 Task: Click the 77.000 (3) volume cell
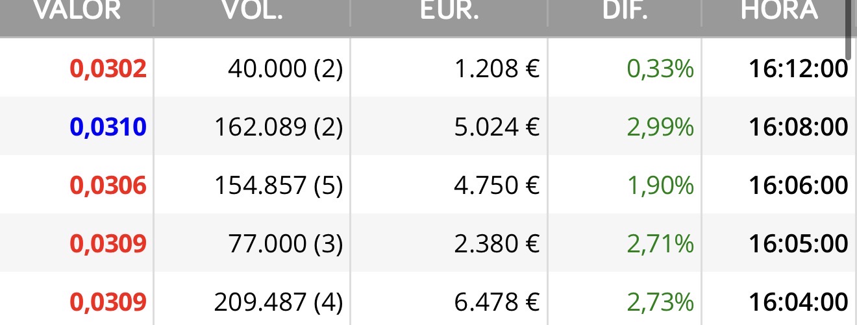(x=285, y=244)
